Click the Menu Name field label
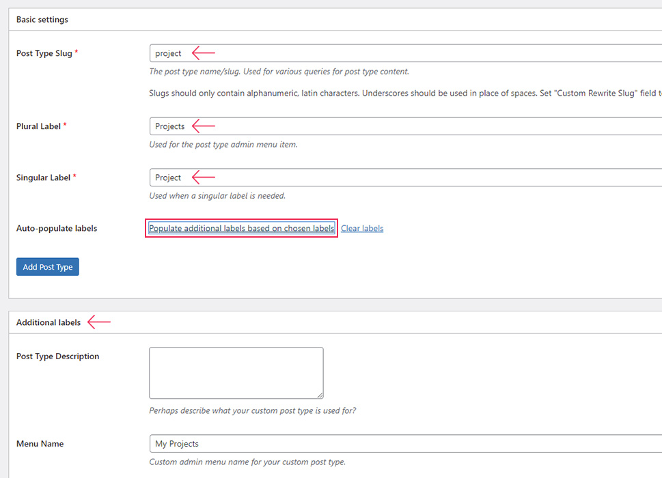The height and width of the screenshot is (478, 662). [40, 444]
